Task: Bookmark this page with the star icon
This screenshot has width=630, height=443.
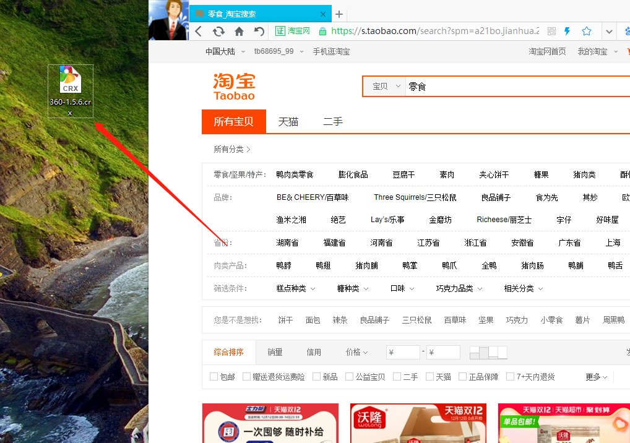Action: (587, 31)
